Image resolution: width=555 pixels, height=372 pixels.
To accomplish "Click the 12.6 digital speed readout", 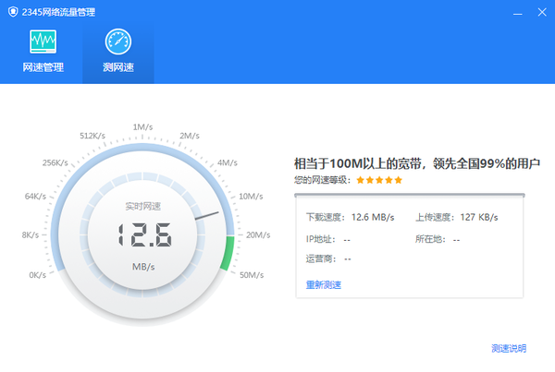I will 143,237.
